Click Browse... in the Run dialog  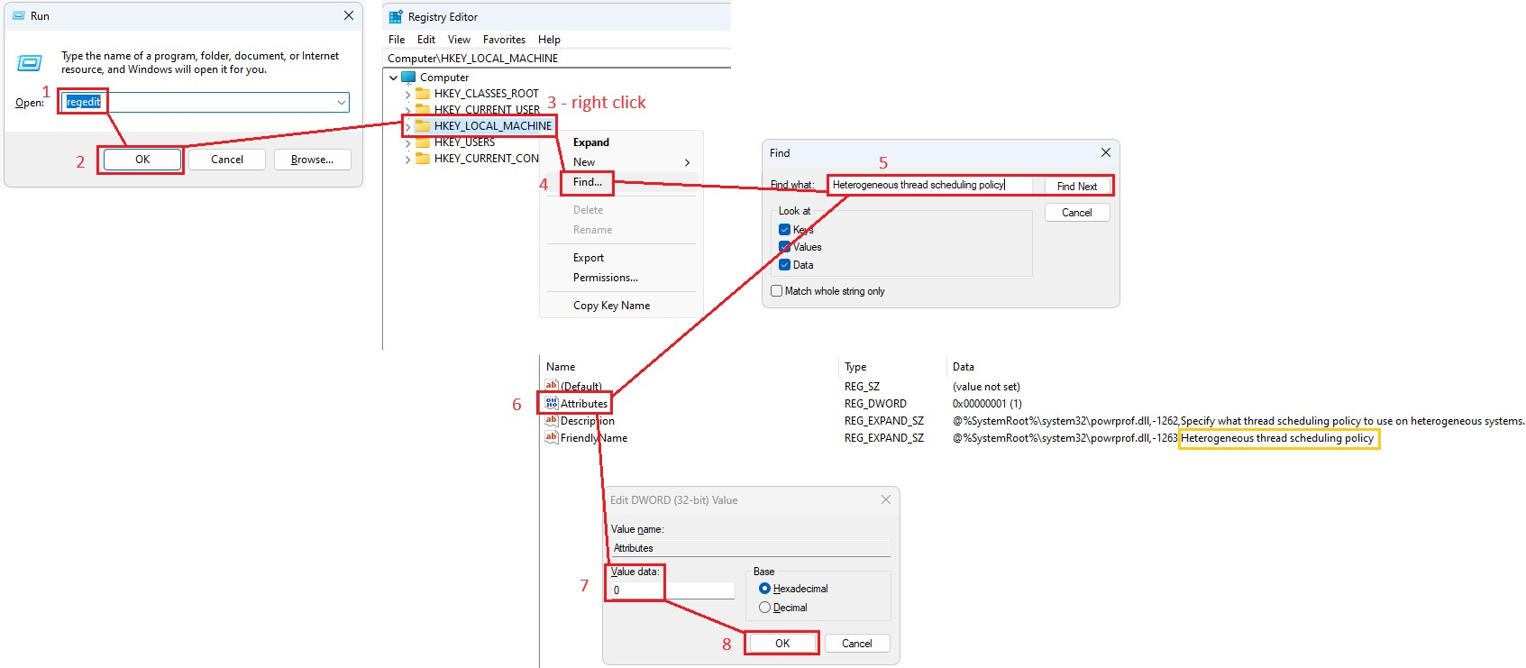(312, 160)
